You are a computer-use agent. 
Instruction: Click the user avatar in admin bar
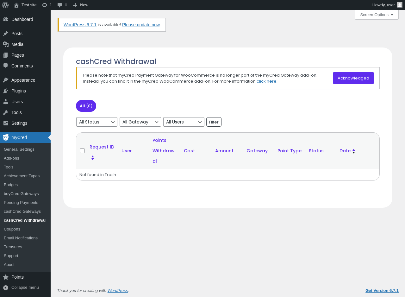pos(400,5)
